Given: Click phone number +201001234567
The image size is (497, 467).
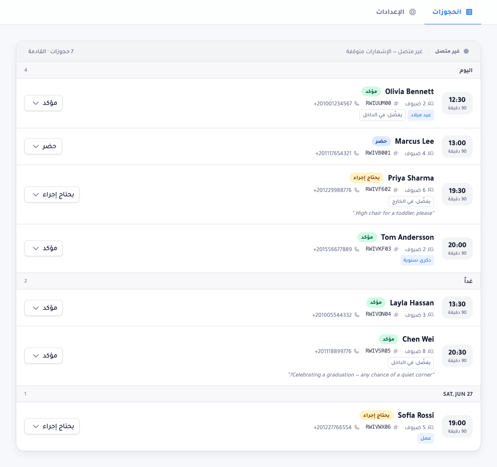Looking at the screenshot, I should tap(333, 103).
